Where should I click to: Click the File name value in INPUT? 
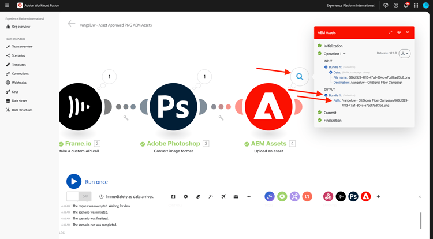[x=379, y=77]
